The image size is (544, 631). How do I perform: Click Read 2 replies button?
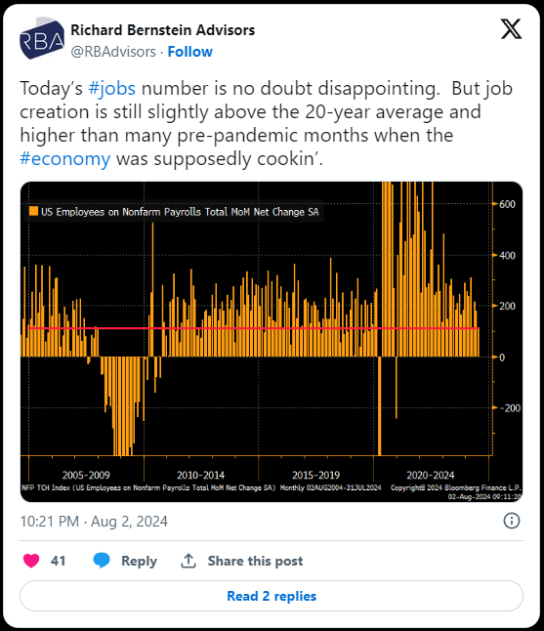click(272, 596)
